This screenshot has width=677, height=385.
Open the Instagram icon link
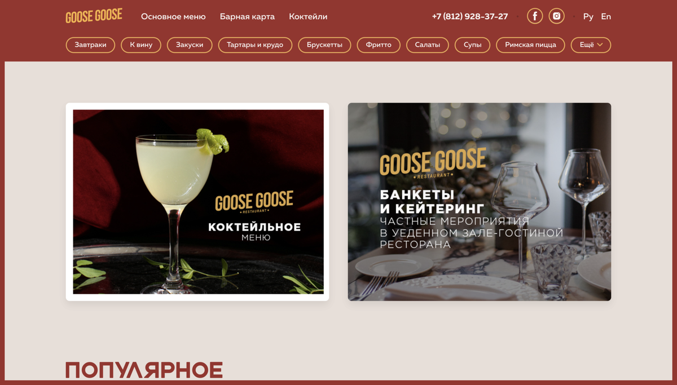point(557,16)
